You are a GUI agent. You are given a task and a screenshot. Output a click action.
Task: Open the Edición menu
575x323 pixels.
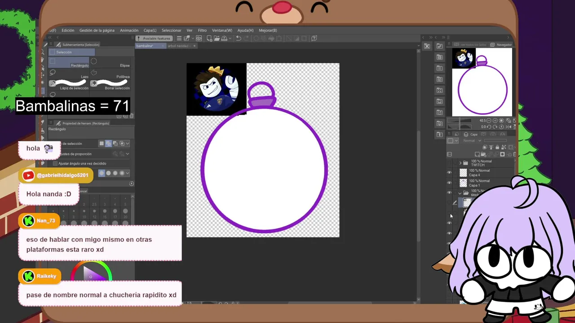coord(68,31)
